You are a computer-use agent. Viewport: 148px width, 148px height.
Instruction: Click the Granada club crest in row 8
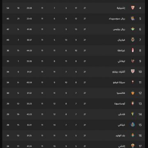pyautogui.click(x=133, y=50)
